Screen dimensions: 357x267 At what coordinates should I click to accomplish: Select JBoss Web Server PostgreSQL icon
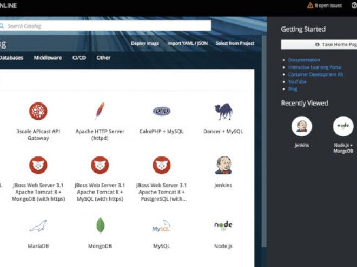click(162, 165)
